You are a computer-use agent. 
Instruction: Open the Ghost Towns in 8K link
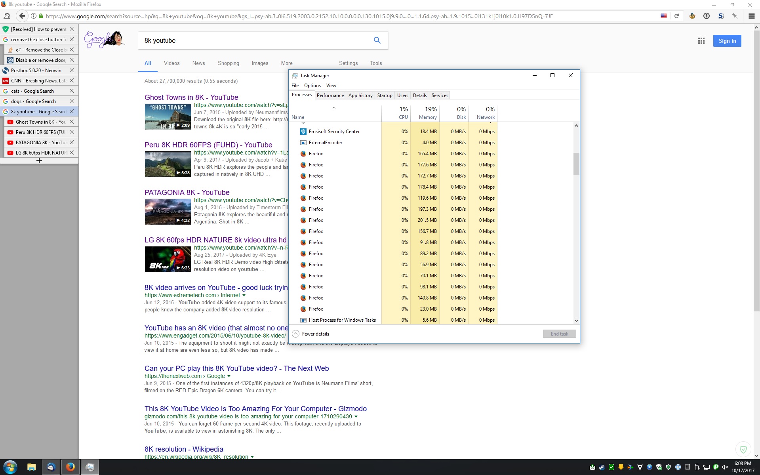point(191,97)
